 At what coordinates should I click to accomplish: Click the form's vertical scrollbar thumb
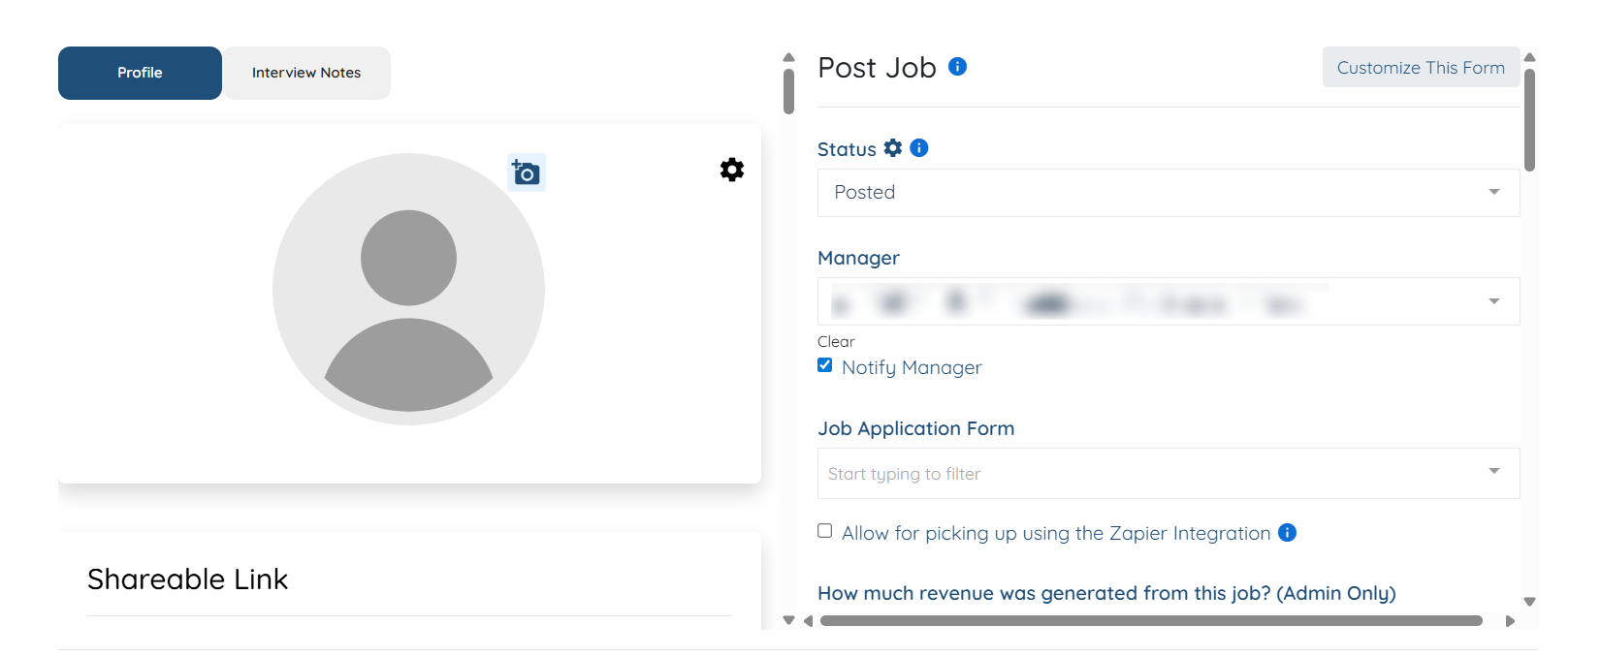pyautogui.click(x=1529, y=120)
